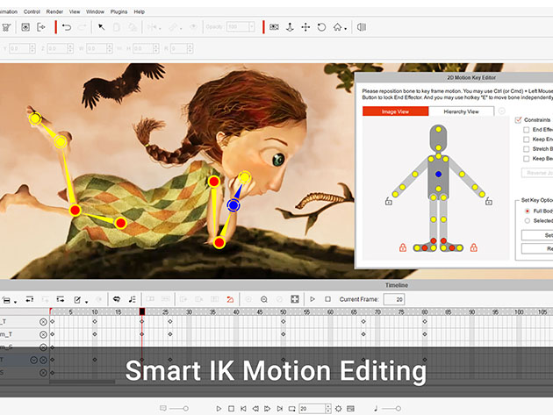
Task: Remove the _T track with X circle
Action: pyautogui.click(x=43, y=322)
